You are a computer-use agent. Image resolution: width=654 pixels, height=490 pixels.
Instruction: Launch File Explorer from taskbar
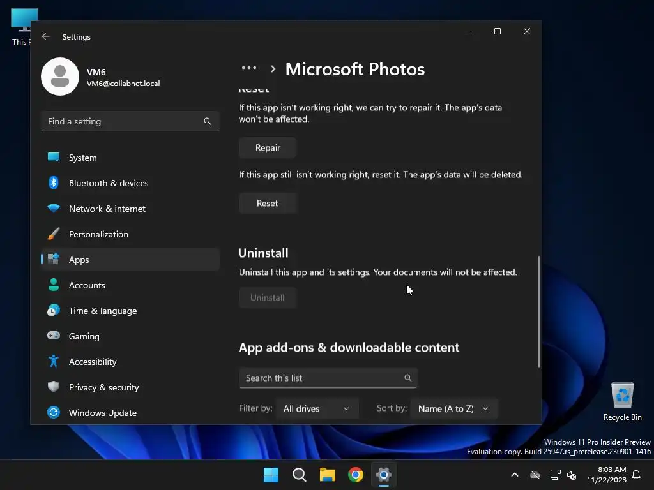(328, 475)
